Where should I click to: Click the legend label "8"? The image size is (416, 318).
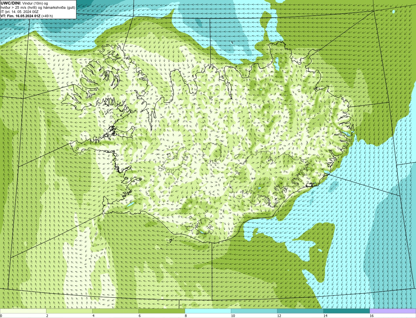tap(186, 316)
